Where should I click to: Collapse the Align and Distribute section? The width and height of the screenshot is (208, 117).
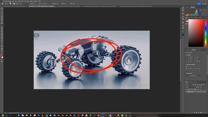(x=186, y=64)
